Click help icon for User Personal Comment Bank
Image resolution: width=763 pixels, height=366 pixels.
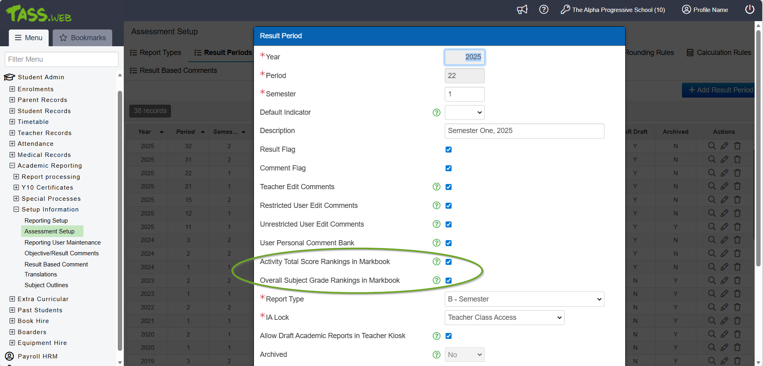click(x=436, y=243)
